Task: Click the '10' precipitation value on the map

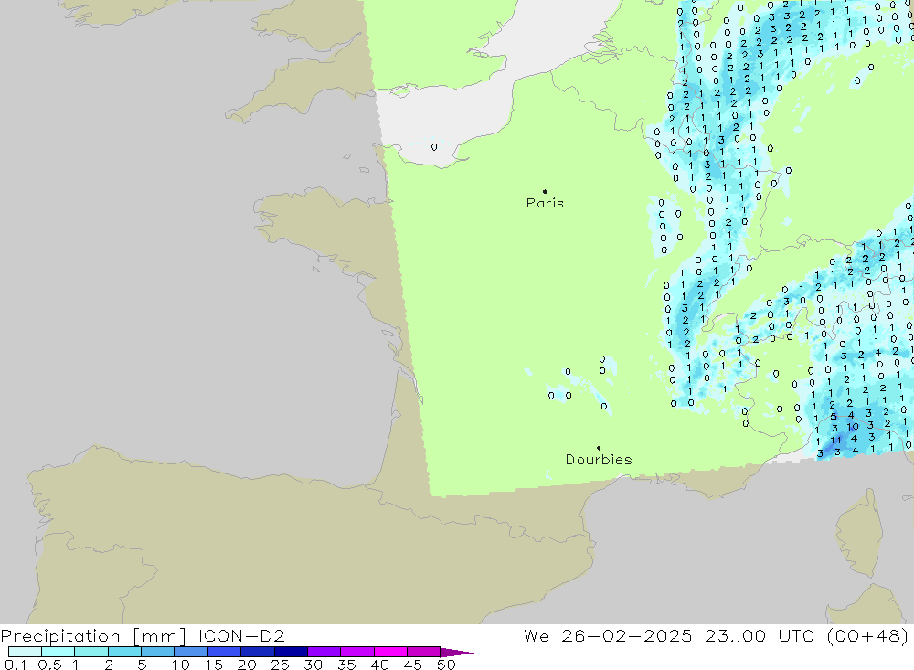Action: point(853,427)
